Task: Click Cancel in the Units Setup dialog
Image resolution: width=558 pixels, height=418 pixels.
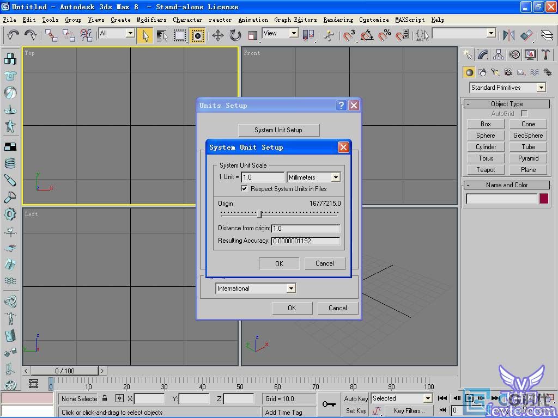Action: coord(337,308)
